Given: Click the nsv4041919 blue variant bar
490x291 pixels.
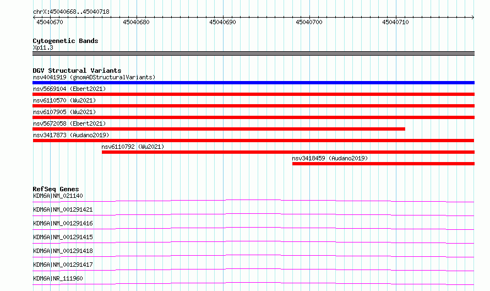Looking at the screenshot, I should click(253, 83).
